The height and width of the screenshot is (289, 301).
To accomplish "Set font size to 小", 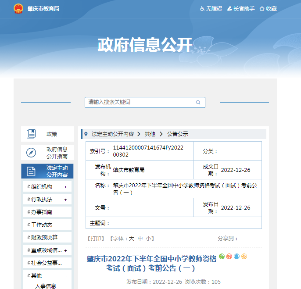I will click(x=149, y=239).
